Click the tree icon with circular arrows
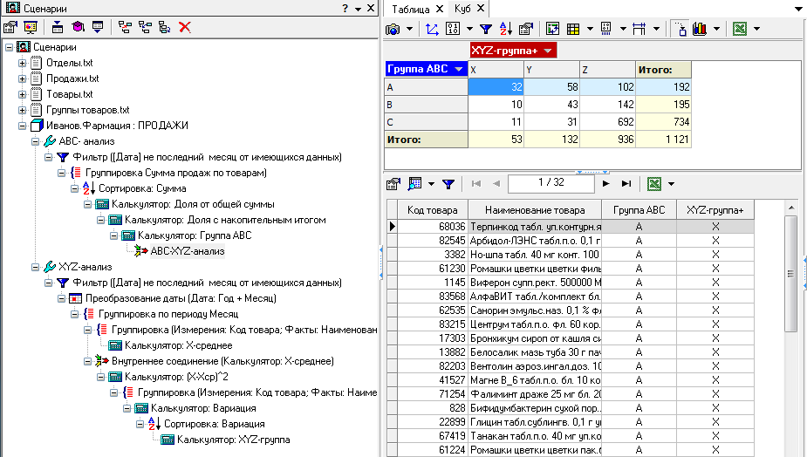The height and width of the screenshot is (457, 807). click(x=165, y=27)
